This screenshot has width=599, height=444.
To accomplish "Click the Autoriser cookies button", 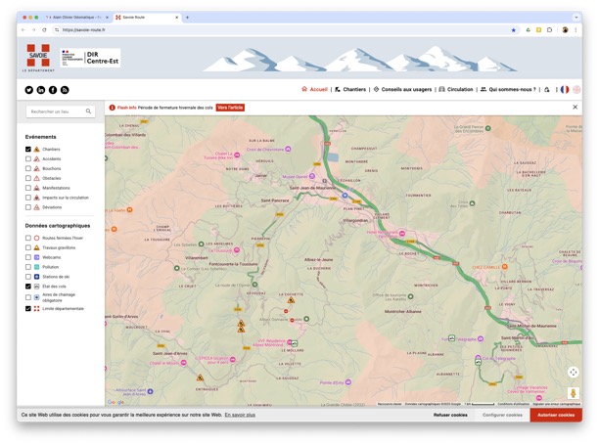I will click(555, 415).
